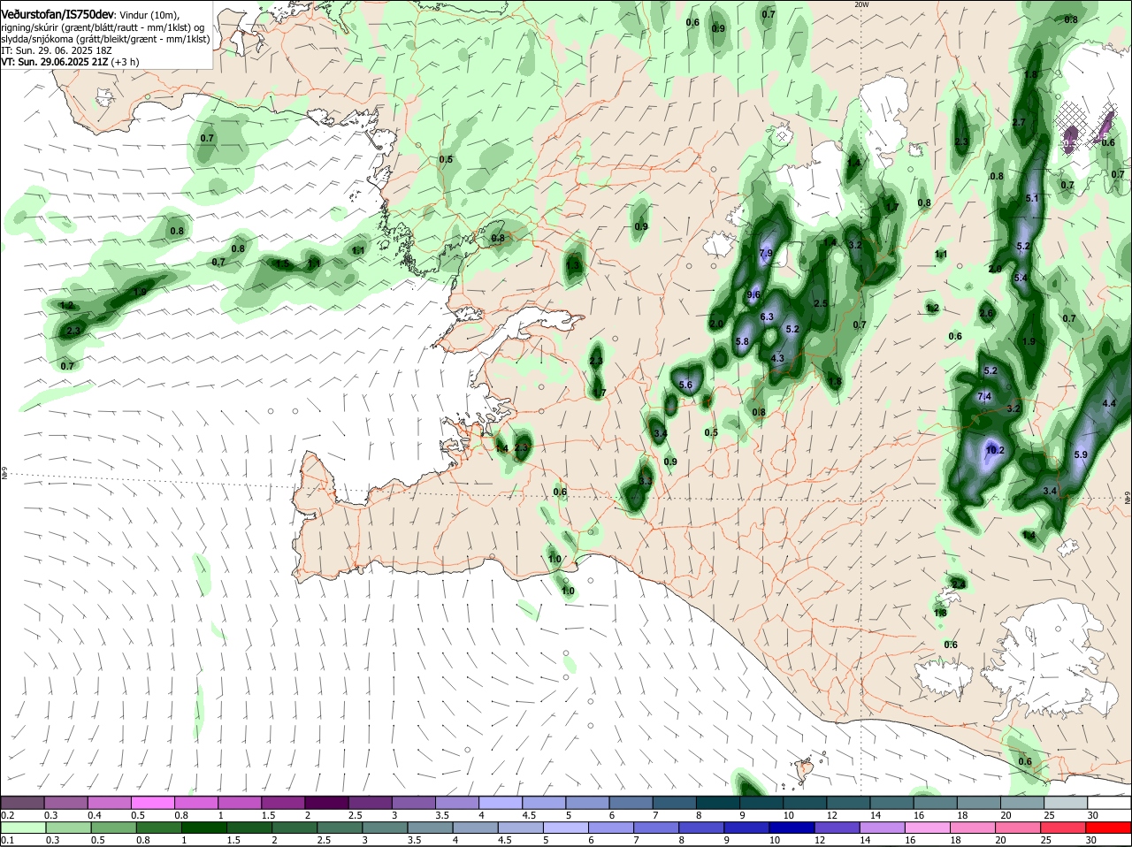Select the 9.6 rainfall value
This screenshot has width=1132, height=847.
coord(753,294)
